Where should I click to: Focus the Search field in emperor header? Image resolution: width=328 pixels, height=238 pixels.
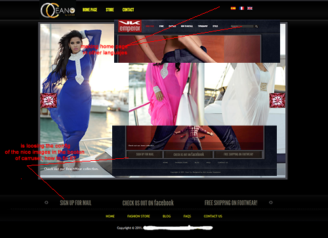(242, 26)
